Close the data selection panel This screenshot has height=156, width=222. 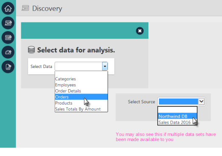point(140,31)
